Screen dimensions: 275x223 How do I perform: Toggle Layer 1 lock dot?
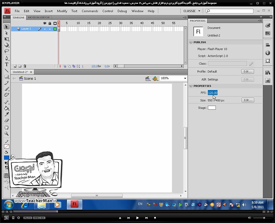tap(50, 29)
